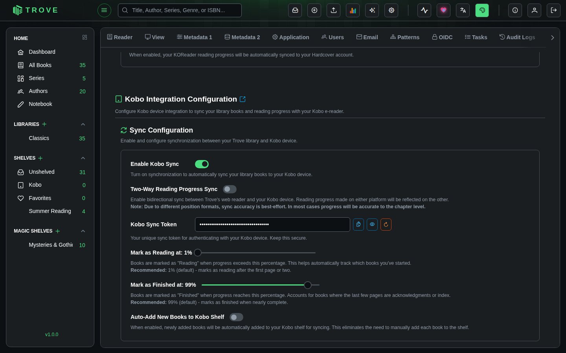566x353 pixels.
Task: Open the inbox tray icon in top bar
Action: point(295,10)
